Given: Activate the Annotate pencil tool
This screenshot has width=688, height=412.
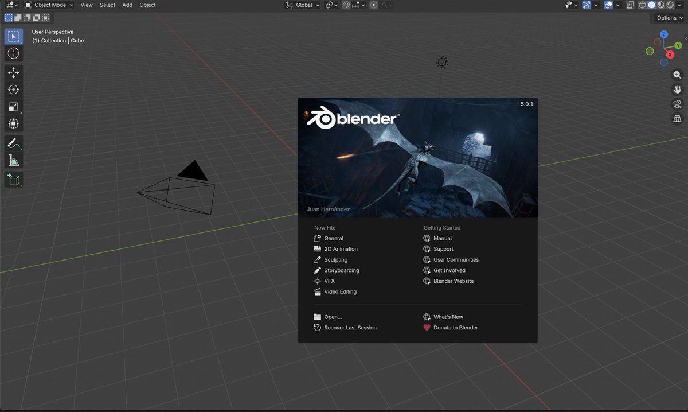Looking at the screenshot, I should (x=14, y=143).
